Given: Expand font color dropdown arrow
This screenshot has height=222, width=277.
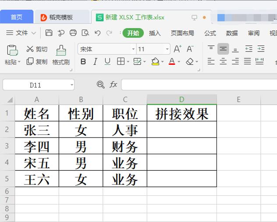Looking at the screenshot, I should [x=179, y=62].
